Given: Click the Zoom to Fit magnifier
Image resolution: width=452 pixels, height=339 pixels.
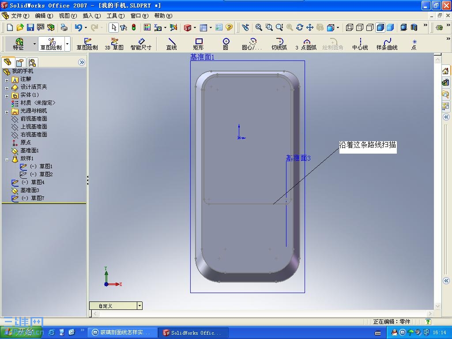Looking at the screenshot, I should 259,27.
